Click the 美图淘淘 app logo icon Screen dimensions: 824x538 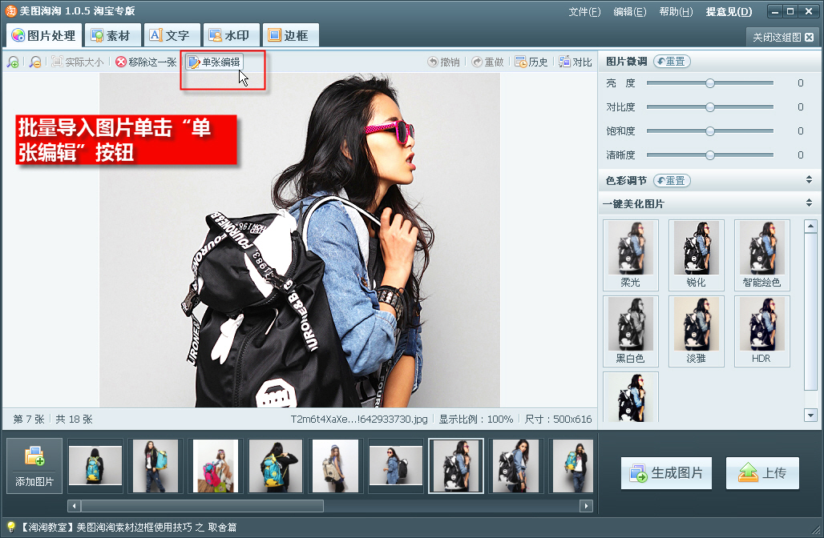pos(10,11)
